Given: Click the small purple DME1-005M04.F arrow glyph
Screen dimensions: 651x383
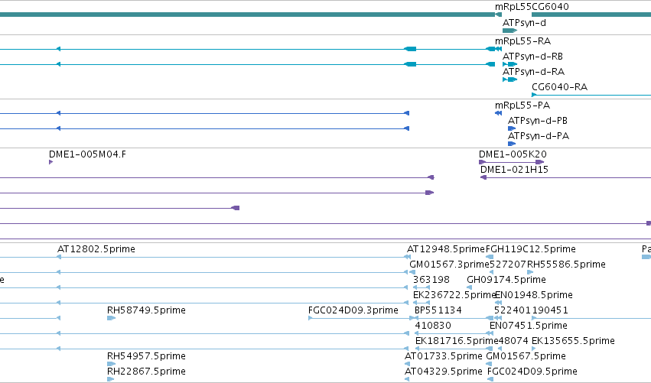Looking at the screenshot, I should click(50, 162).
